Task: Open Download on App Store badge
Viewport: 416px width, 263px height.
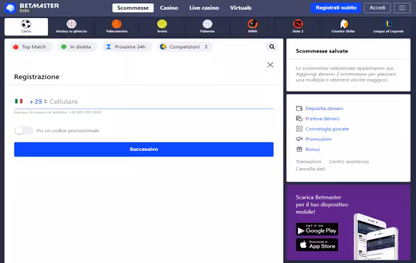Action: pos(317,245)
